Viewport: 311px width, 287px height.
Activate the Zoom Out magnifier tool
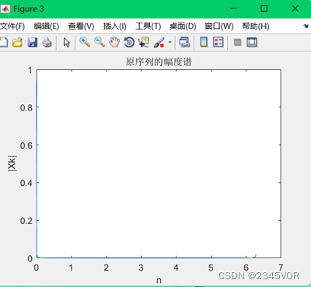[x=100, y=42]
